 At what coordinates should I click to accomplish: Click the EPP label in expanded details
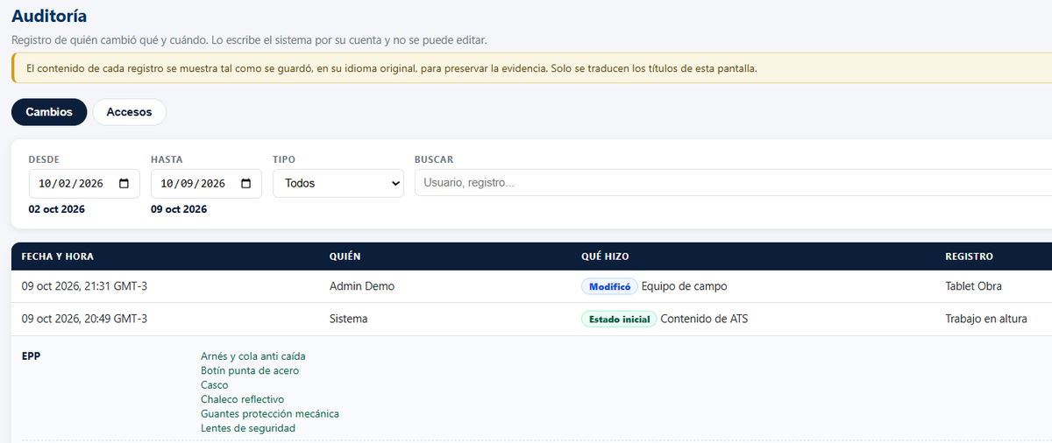point(31,356)
